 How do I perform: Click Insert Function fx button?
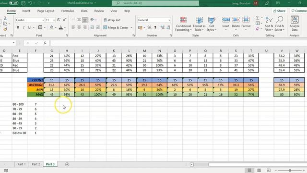[x=45, y=43]
